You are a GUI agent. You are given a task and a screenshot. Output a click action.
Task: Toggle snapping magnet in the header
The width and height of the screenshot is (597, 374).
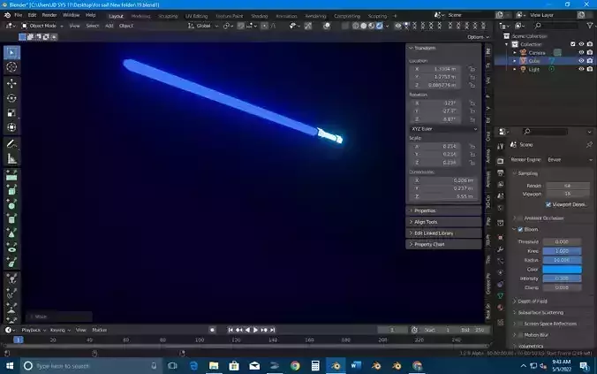tap(240, 26)
